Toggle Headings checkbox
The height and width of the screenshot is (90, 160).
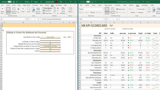pos(137,12)
